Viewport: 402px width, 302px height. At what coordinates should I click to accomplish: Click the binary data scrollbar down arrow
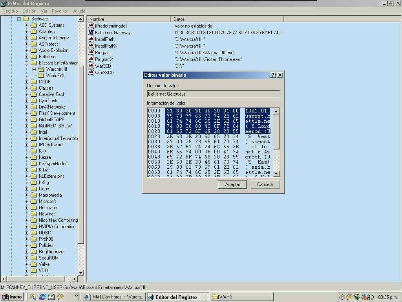pyautogui.click(x=276, y=173)
